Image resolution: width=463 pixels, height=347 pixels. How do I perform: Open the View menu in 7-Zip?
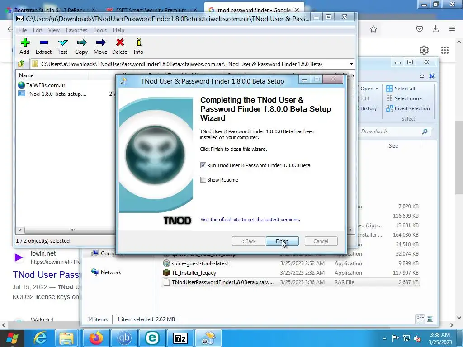tap(54, 30)
